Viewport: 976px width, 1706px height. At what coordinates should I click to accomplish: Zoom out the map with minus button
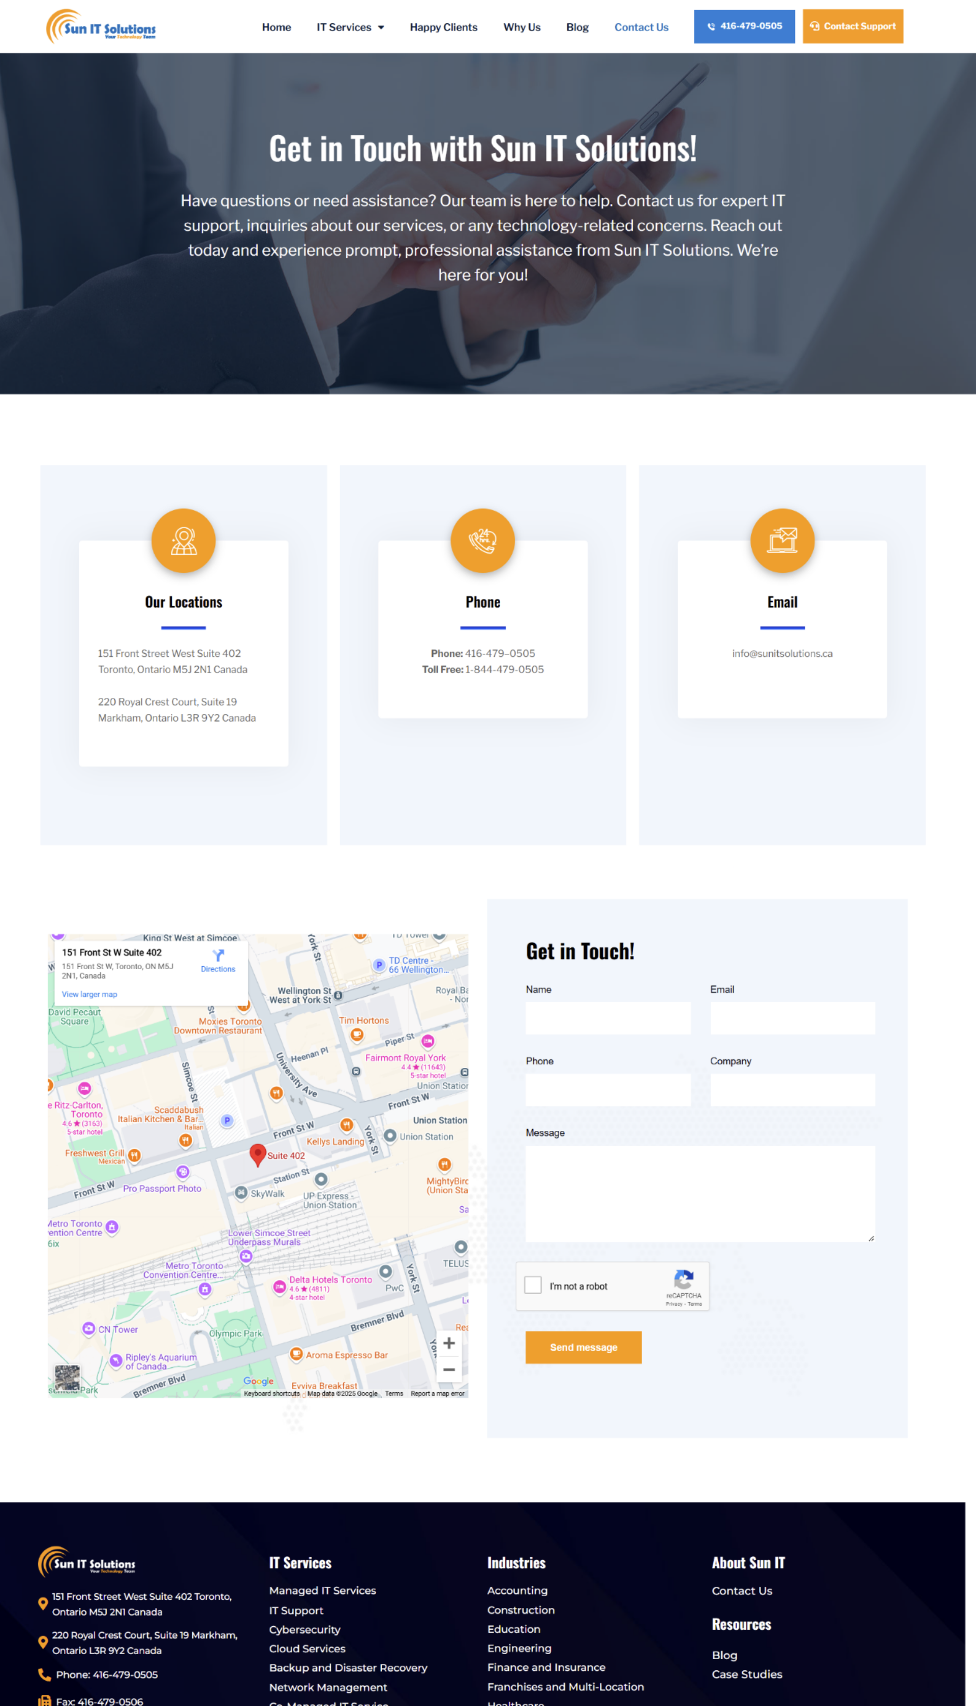click(x=448, y=1369)
